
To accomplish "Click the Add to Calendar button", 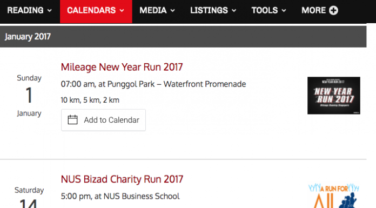I will coord(103,120).
